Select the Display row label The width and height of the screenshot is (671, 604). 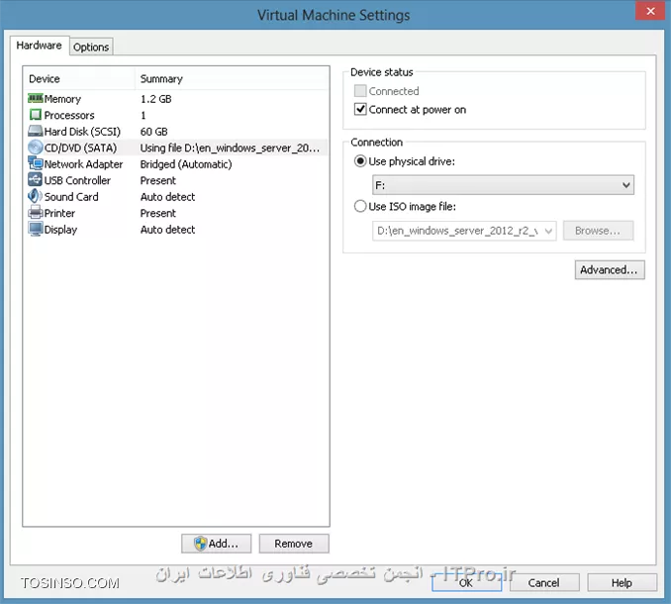(x=60, y=230)
